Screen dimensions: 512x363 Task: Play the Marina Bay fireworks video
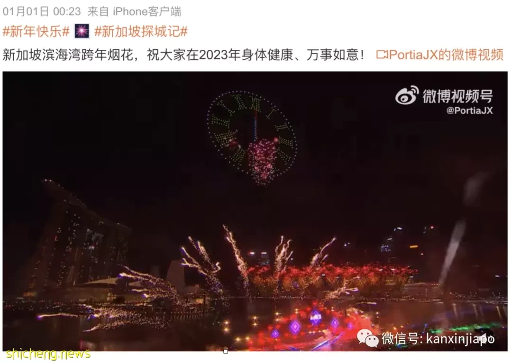(255, 211)
